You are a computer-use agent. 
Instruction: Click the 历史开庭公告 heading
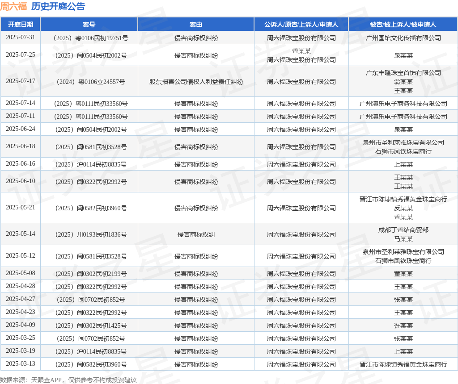coord(58,6)
